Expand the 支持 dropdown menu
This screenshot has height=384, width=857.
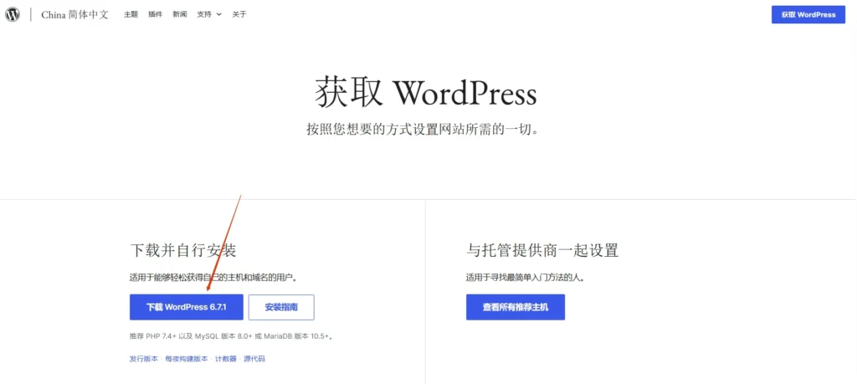pyautogui.click(x=209, y=15)
